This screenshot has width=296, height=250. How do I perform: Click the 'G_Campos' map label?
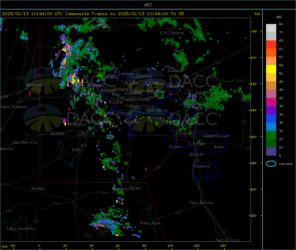coord(223,96)
